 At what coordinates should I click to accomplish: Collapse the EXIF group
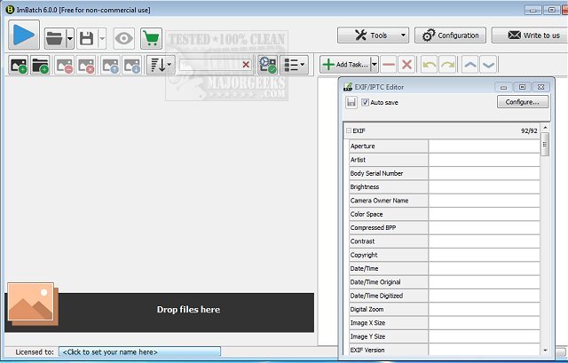pos(349,130)
